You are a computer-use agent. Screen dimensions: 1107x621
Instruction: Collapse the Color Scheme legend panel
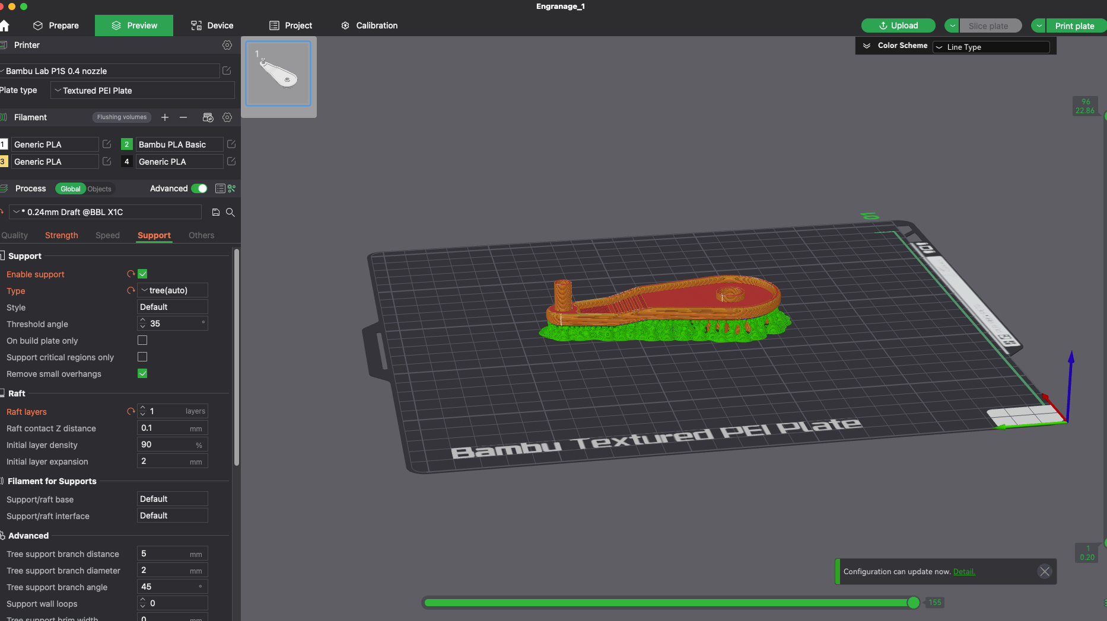(867, 46)
